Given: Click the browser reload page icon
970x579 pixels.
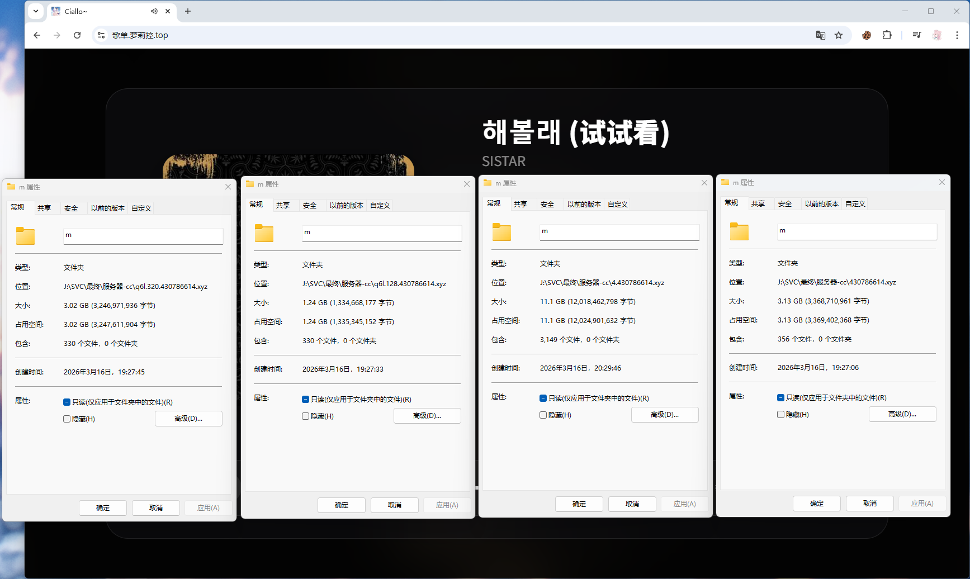Looking at the screenshot, I should click(77, 35).
